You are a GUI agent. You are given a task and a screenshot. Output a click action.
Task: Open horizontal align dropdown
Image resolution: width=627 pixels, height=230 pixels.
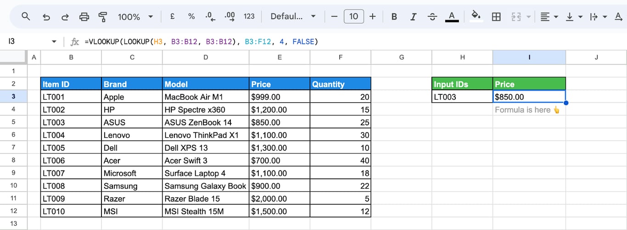pyautogui.click(x=549, y=16)
